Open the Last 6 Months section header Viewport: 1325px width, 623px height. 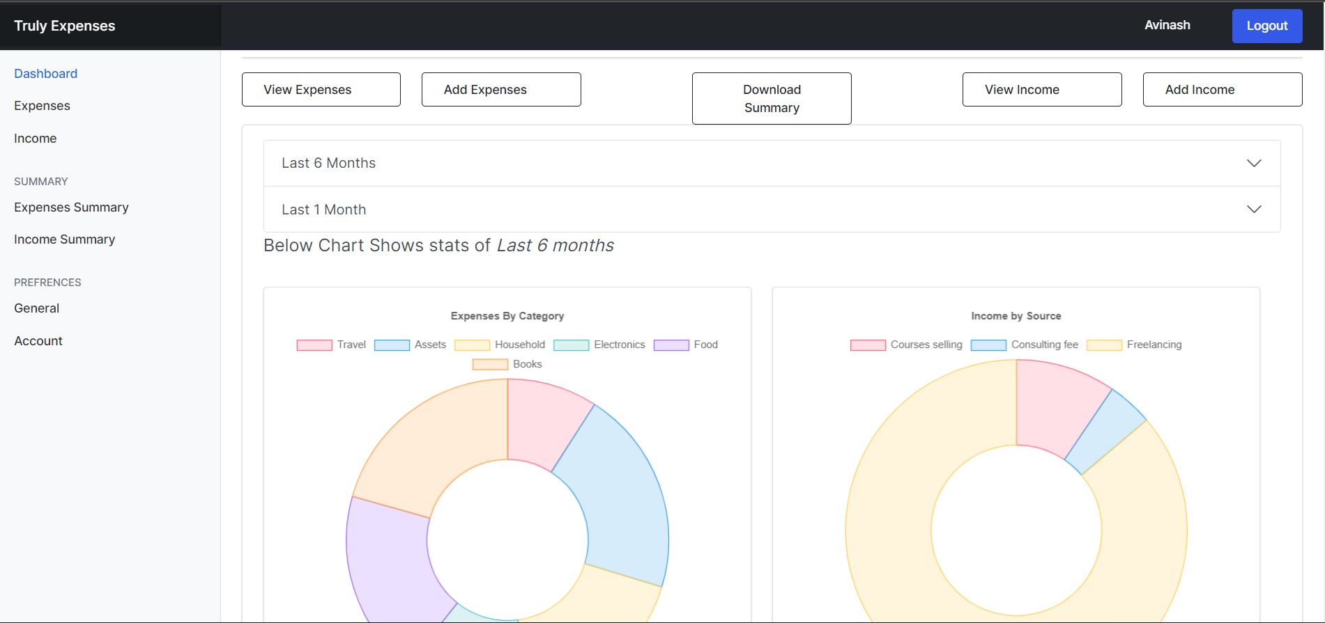pyautogui.click(x=328, y=164)
